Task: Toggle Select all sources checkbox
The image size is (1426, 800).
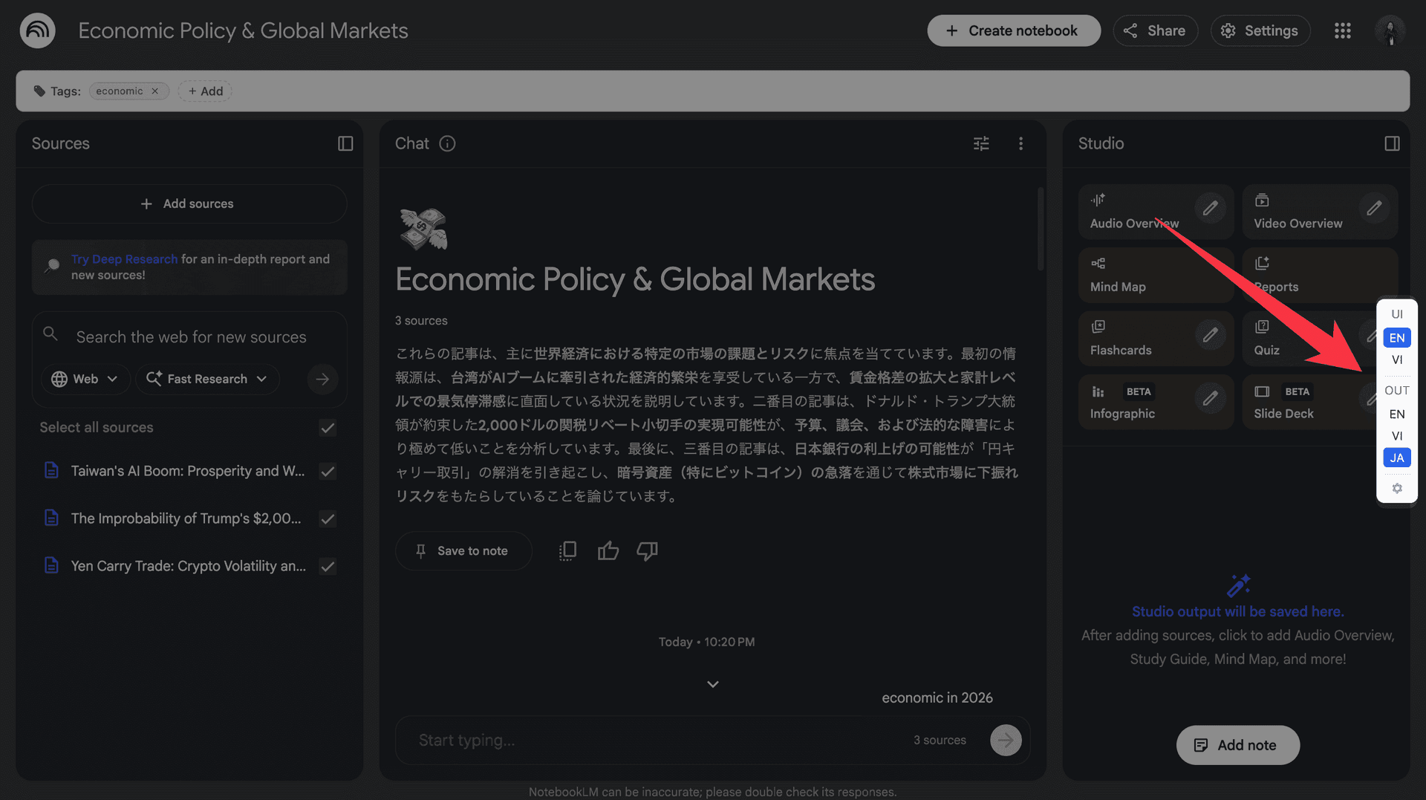Action: pyautogui.click(x=328, y=428)
